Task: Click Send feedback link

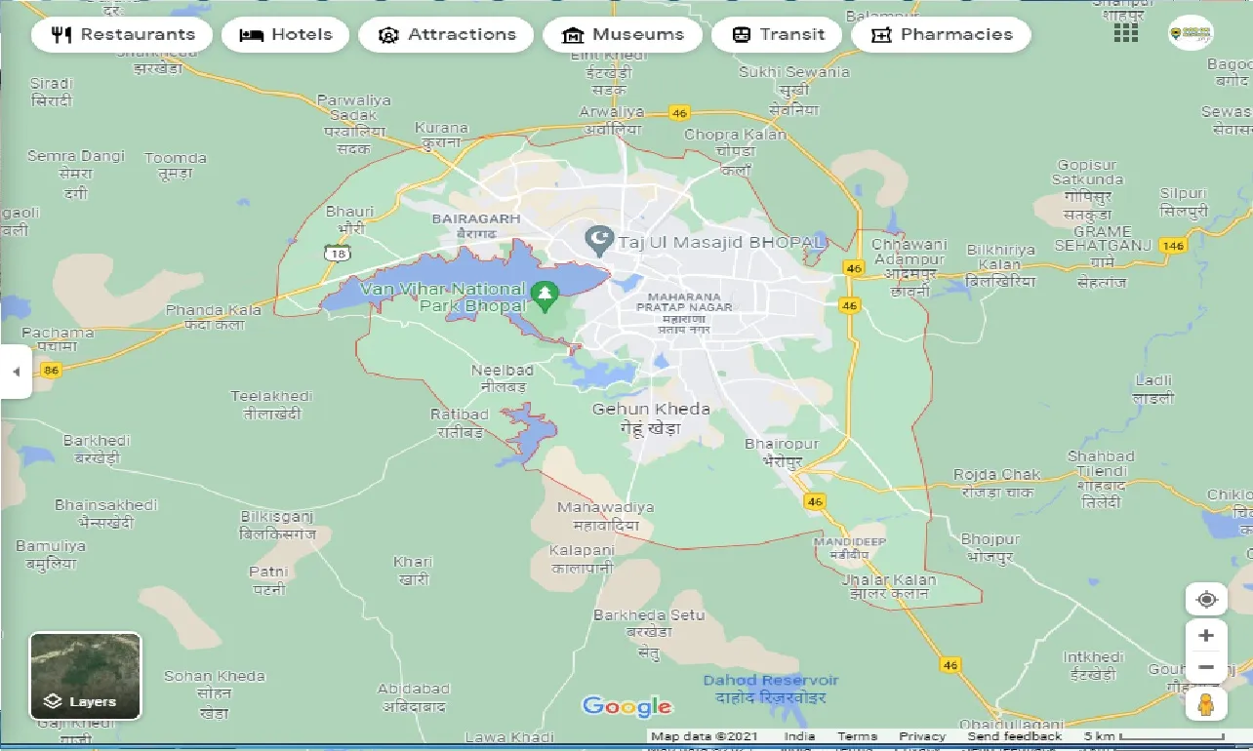Action: (1014, 736)
